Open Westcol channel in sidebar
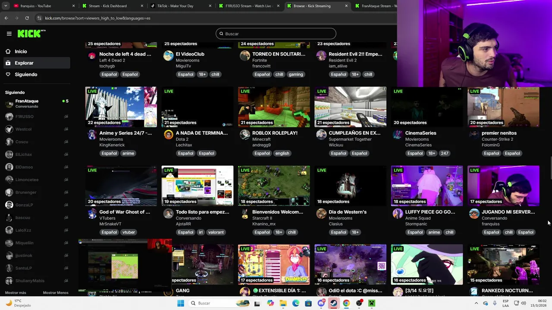Screen dimensions: 552x310 tap(37, 129)
